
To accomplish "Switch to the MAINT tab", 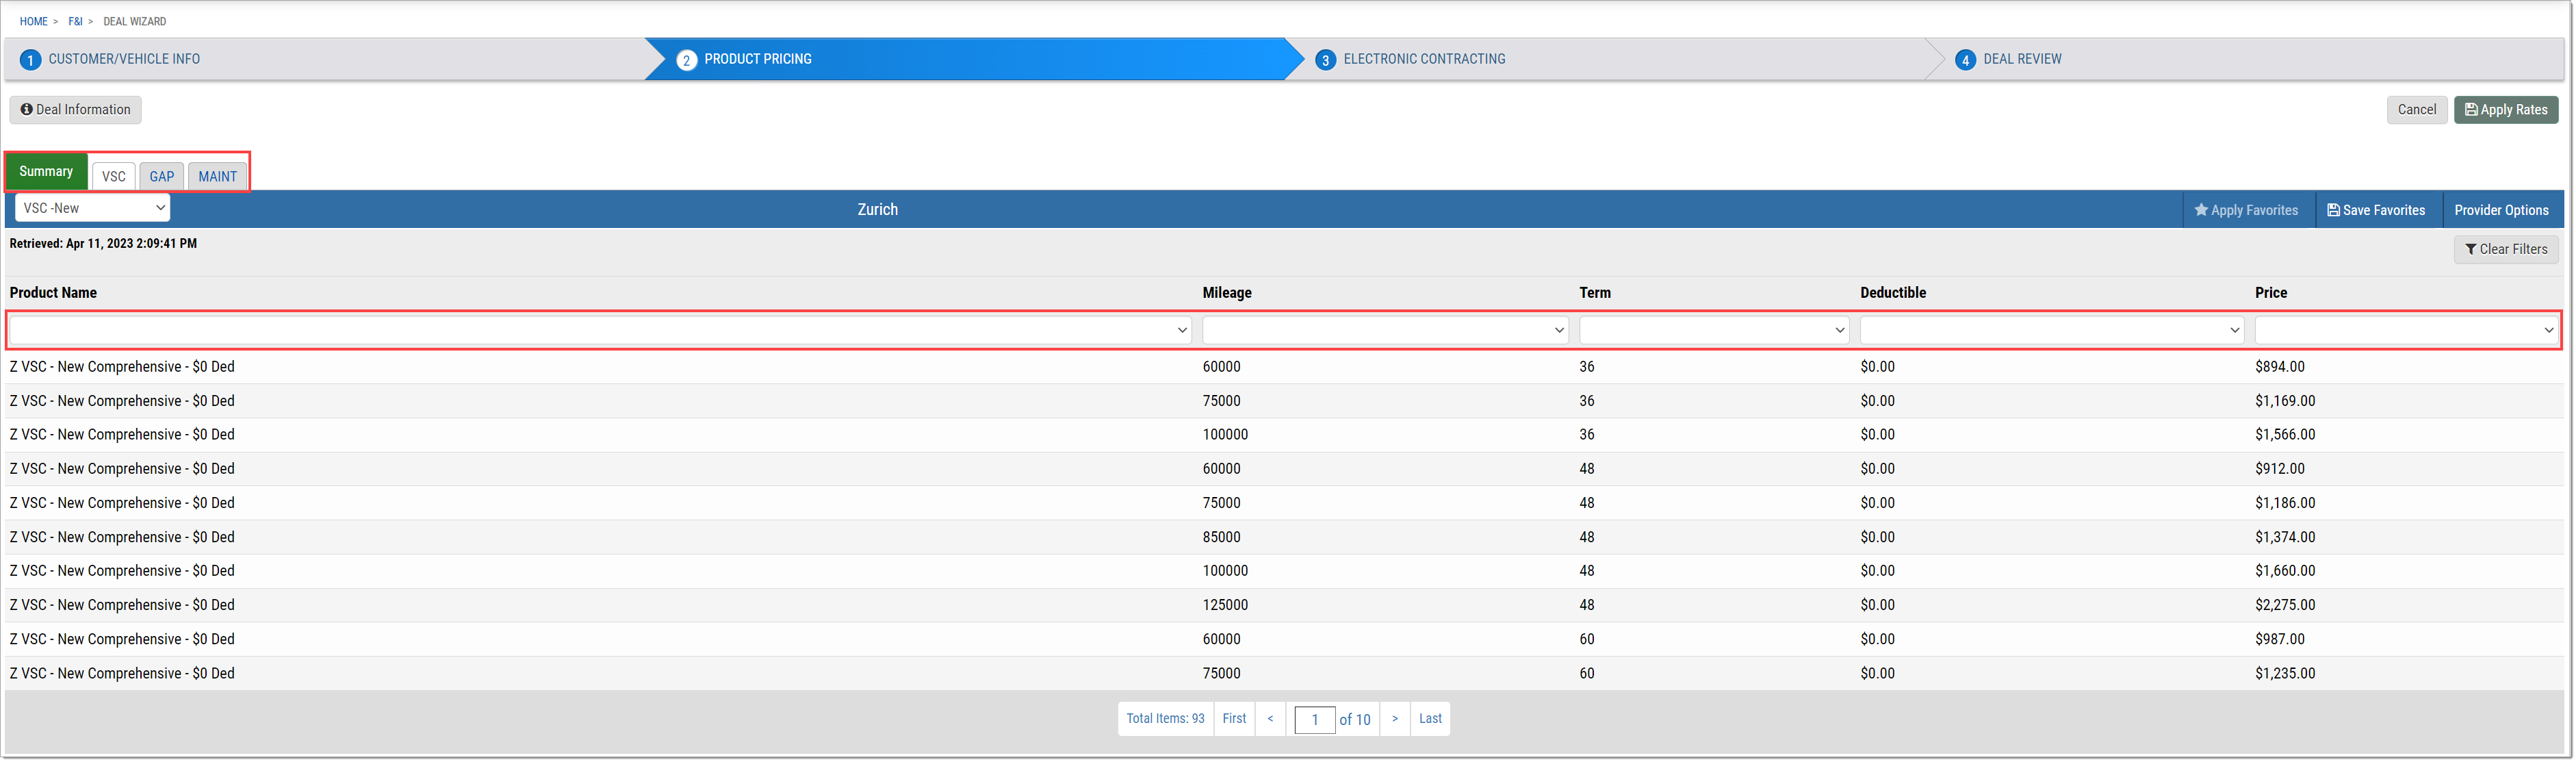I will pos(217,176).
